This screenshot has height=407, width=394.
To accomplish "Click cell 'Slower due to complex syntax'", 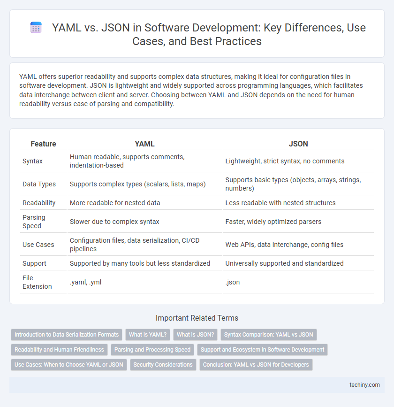I will [145, 222].
